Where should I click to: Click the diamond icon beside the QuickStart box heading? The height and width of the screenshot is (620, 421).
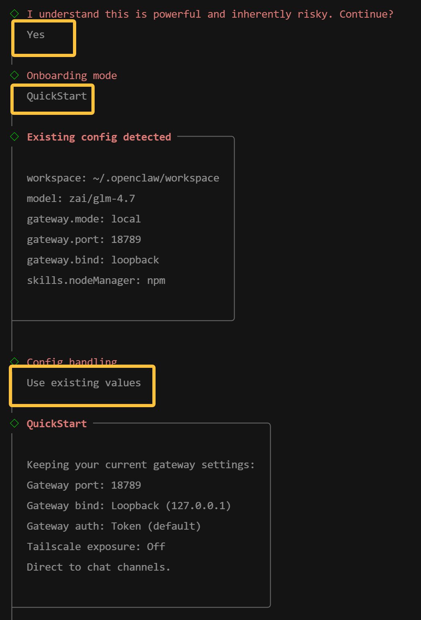click(x=15, y=423)
